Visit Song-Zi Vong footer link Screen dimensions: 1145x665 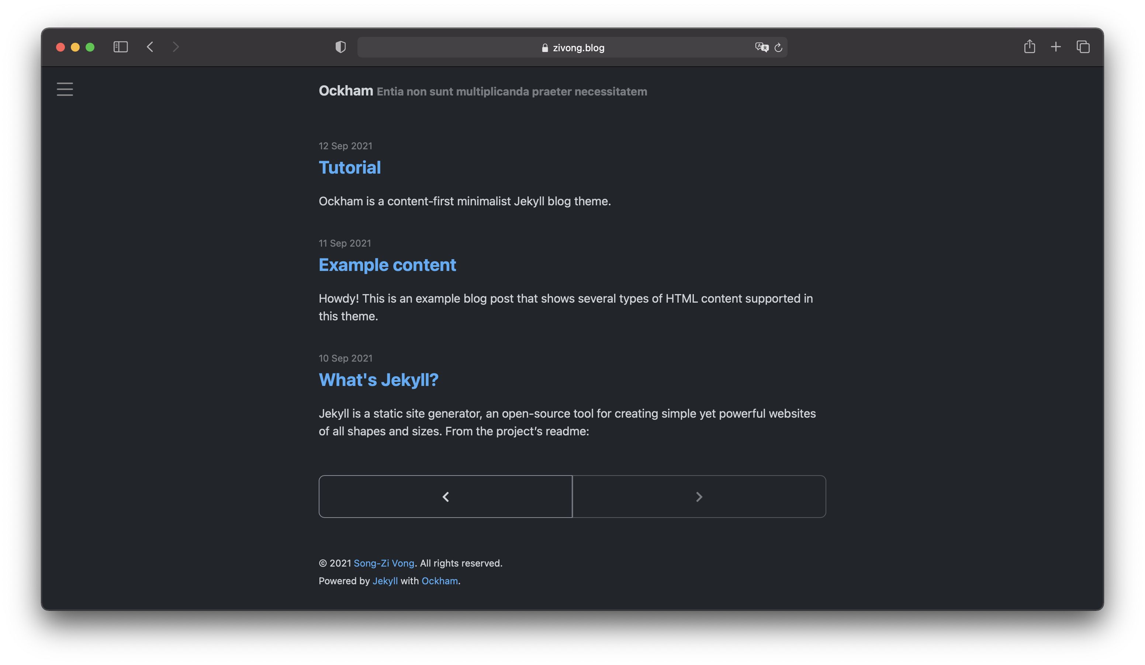(384, 563)
